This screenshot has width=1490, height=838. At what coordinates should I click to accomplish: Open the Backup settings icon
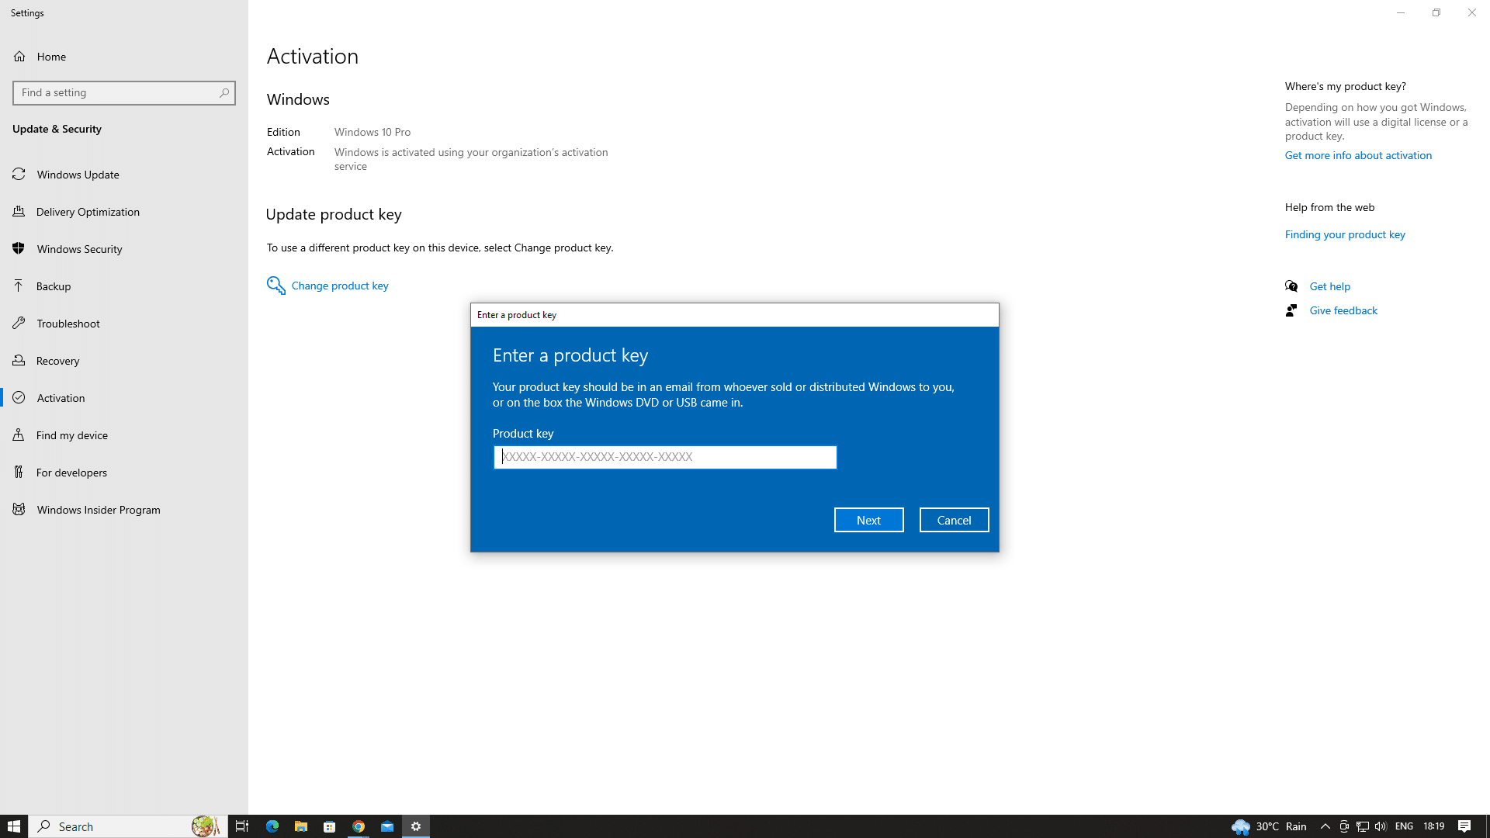click(19, 286)
